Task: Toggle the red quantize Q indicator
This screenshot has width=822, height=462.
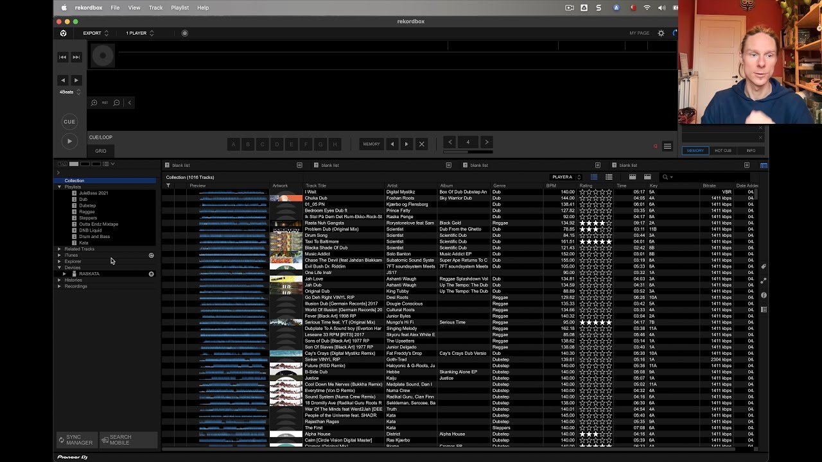Action: point(655,146)
